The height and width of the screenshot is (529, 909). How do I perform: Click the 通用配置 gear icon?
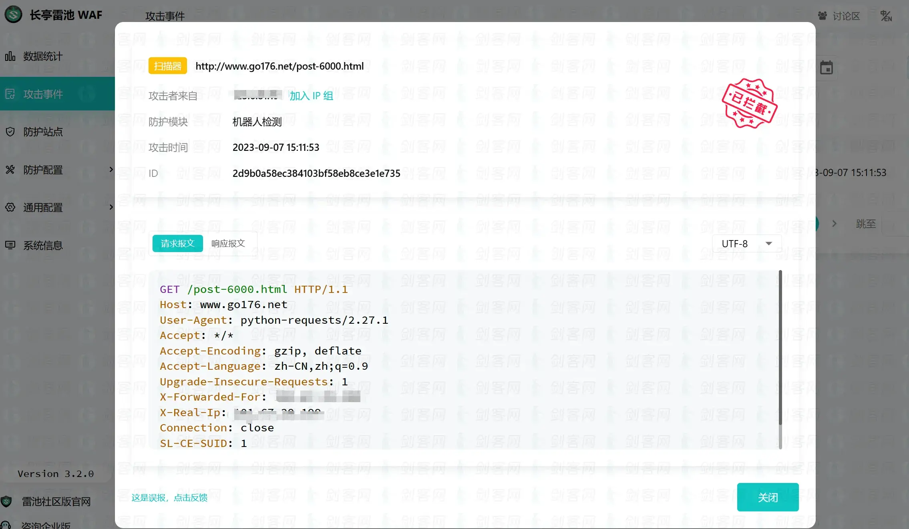click(x=10, y=207)
